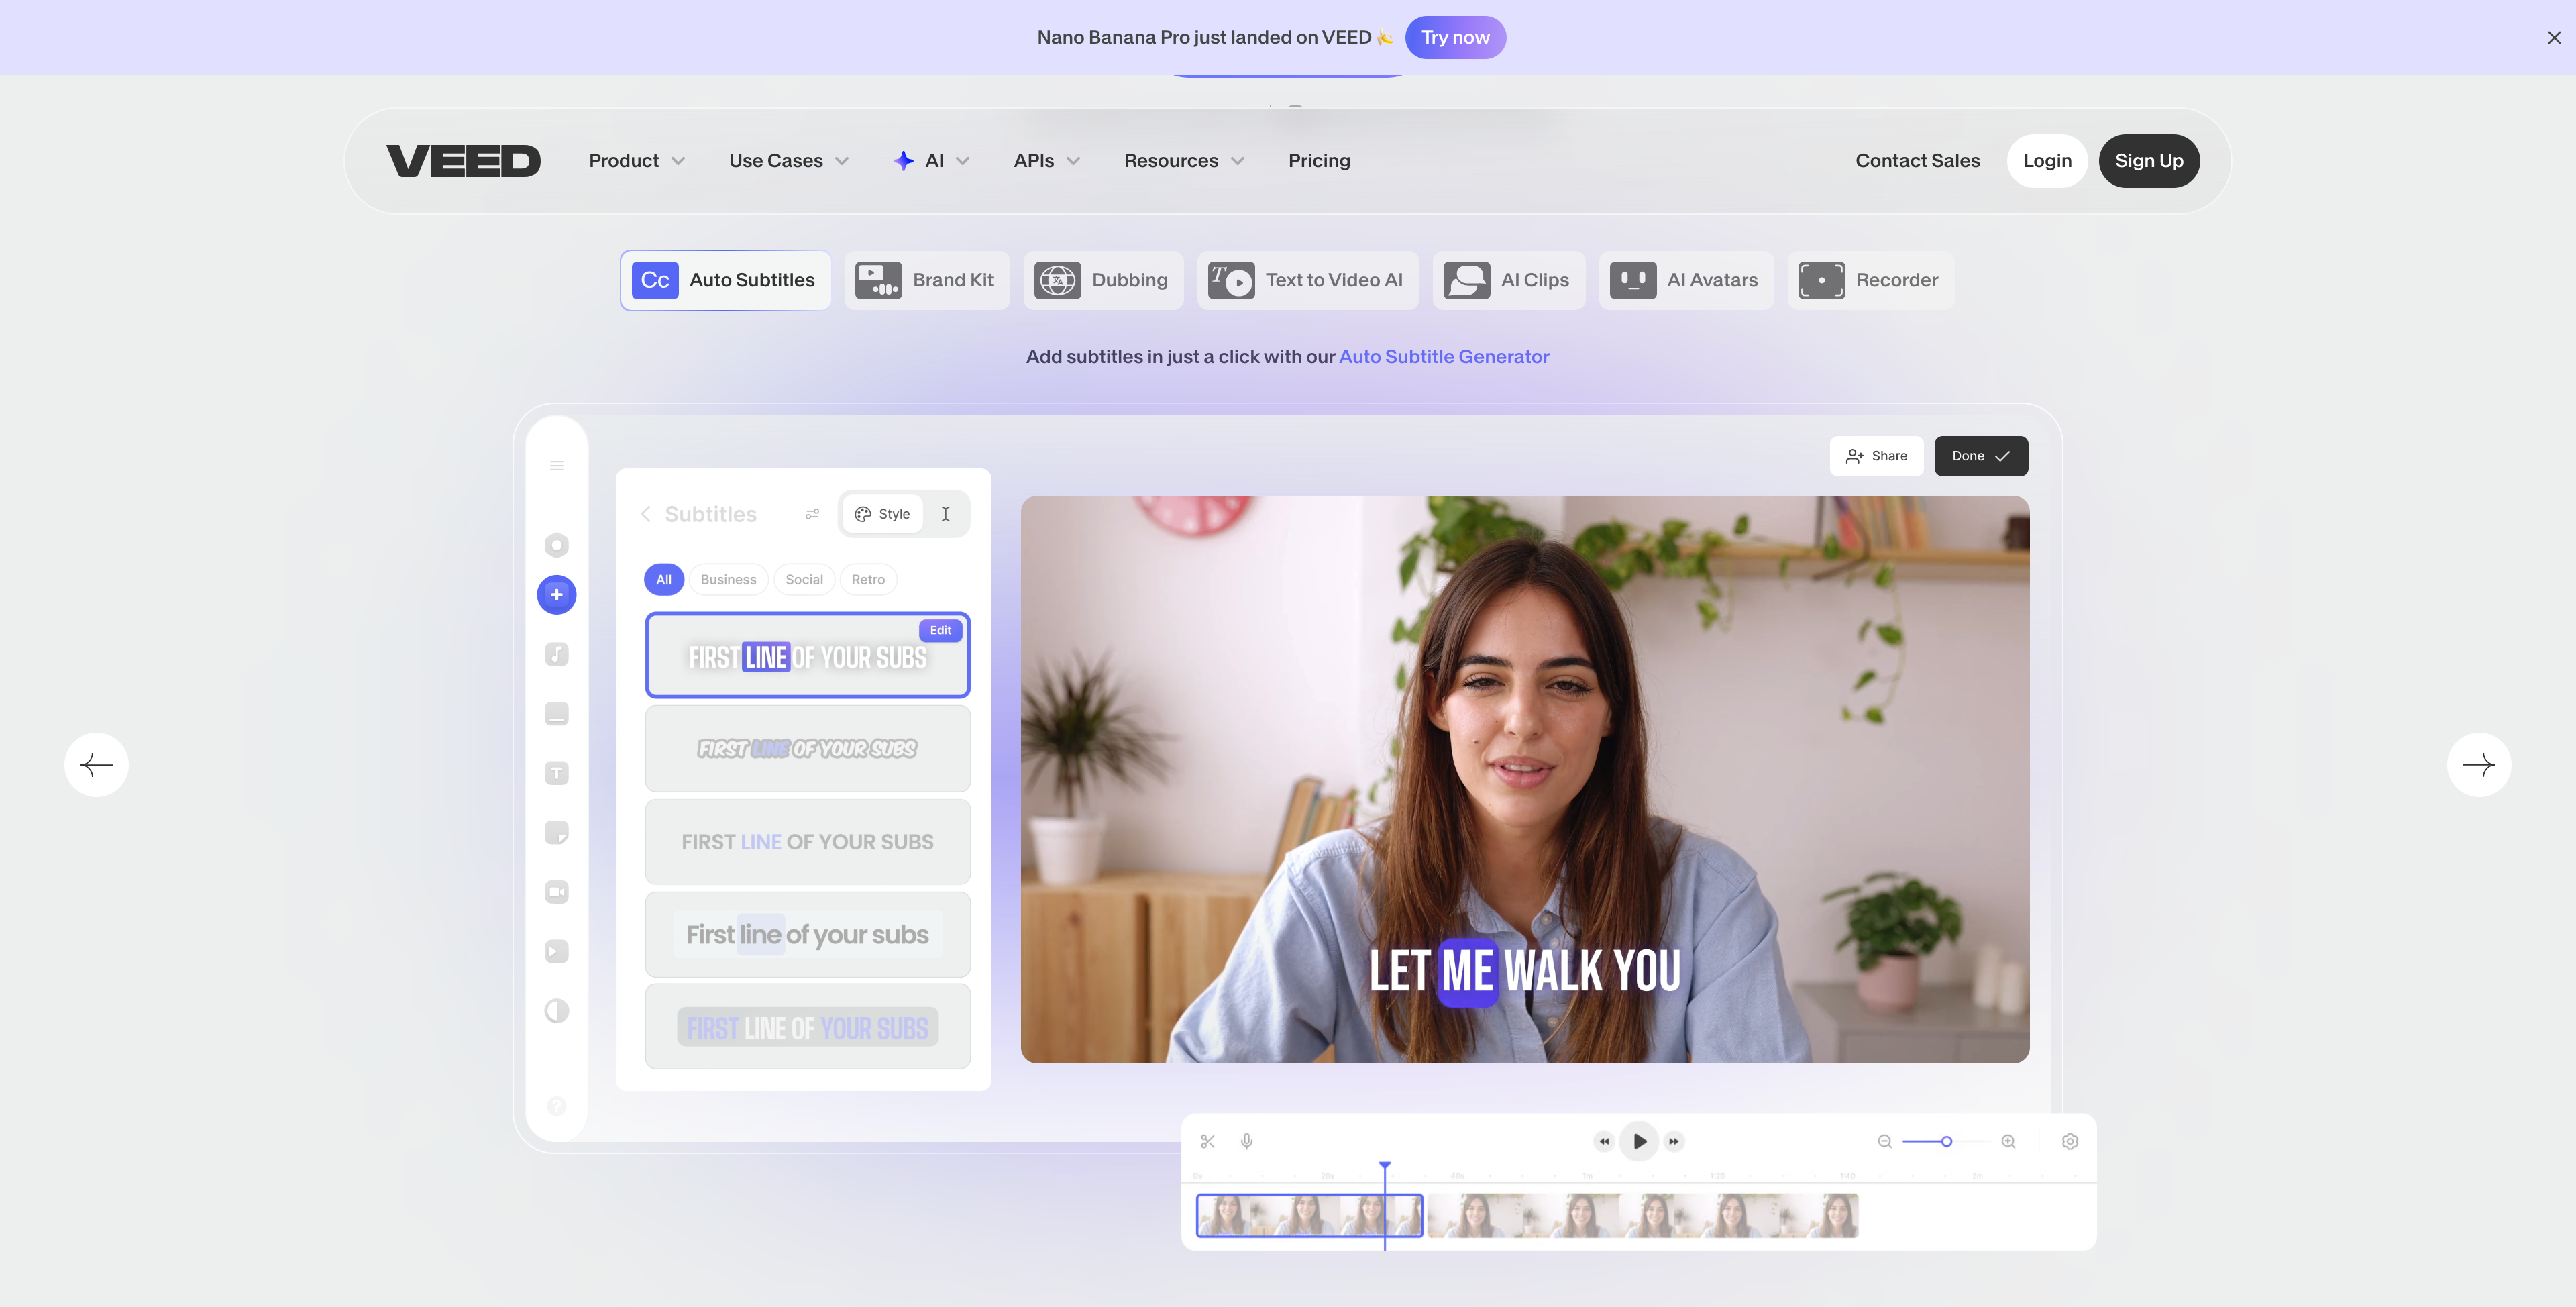
Task: Select the Retro style filter
Action: click(868, 580)
